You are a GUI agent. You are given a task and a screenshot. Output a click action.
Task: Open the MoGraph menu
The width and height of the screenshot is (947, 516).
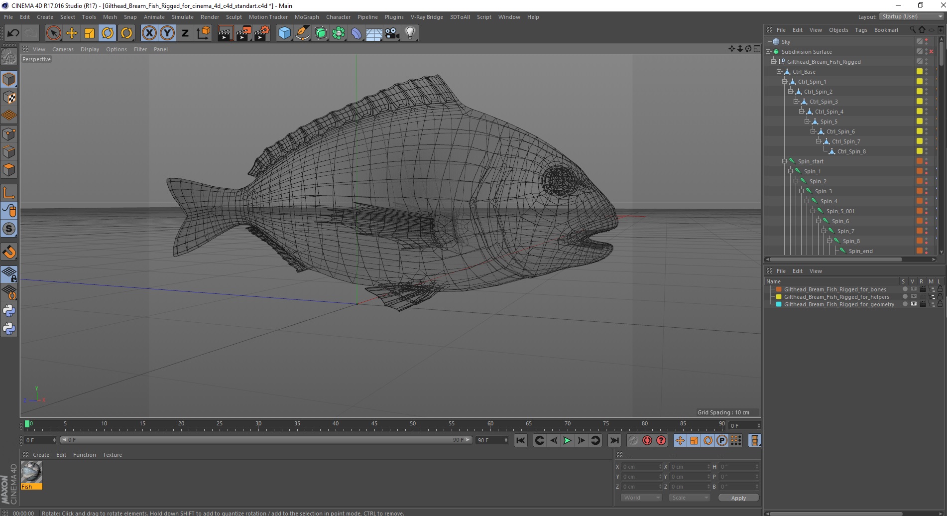(x=306, y=17)
